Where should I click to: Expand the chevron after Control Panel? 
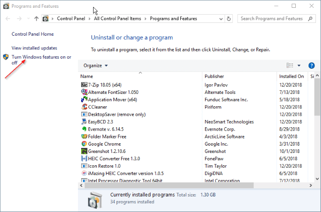click(x=89, y=19)
